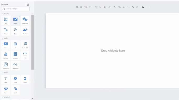The height and width of the screenshot is (100, 179).
Task: Select the Media RSS widget
Action: (x=25, y=45)
